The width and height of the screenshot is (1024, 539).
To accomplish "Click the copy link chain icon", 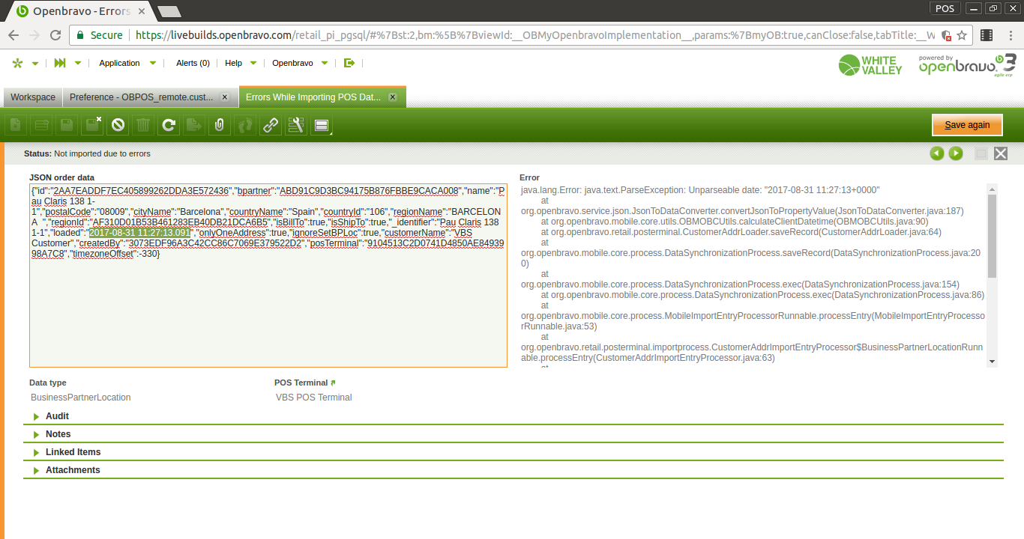I will (x=271, y=125).
